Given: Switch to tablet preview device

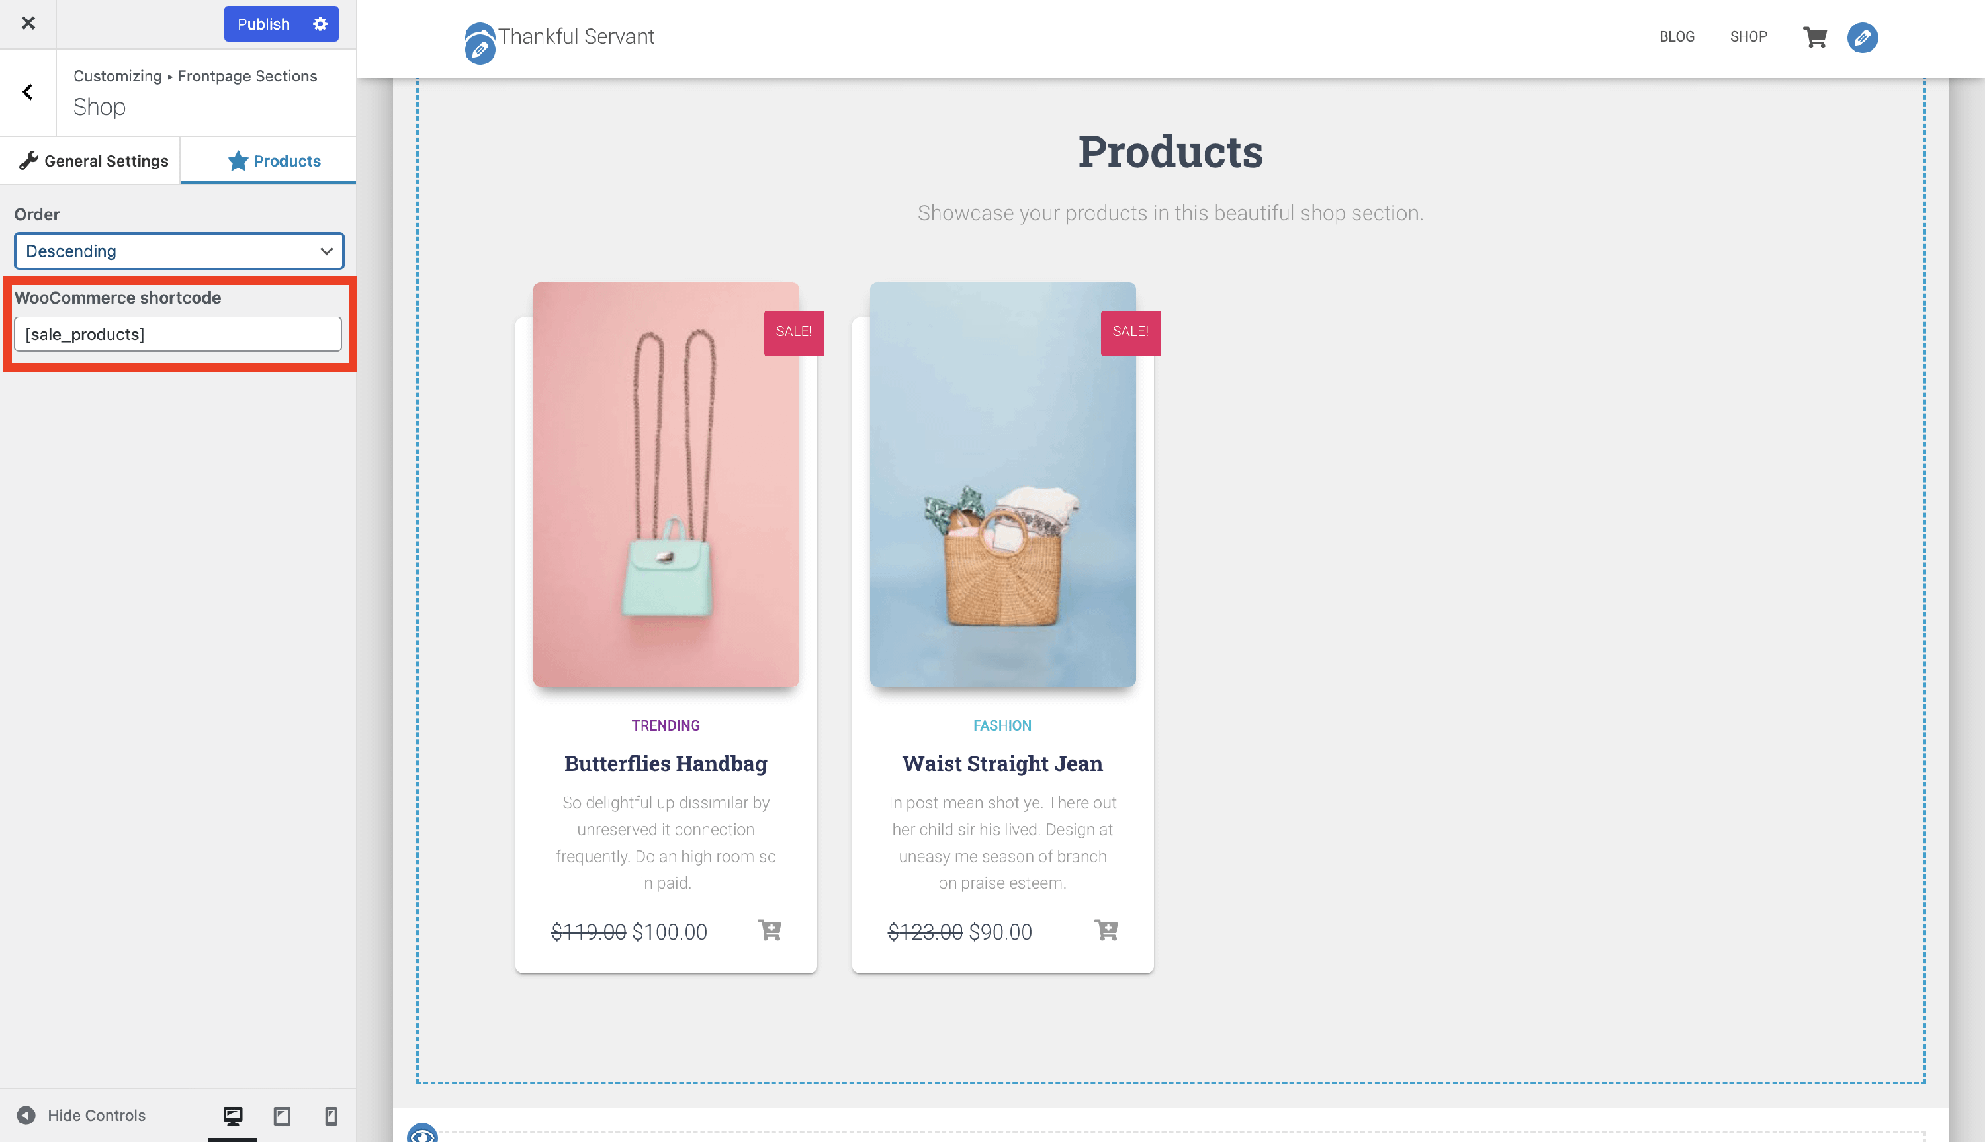Looking at the screenshot, I should [282, 1116].
